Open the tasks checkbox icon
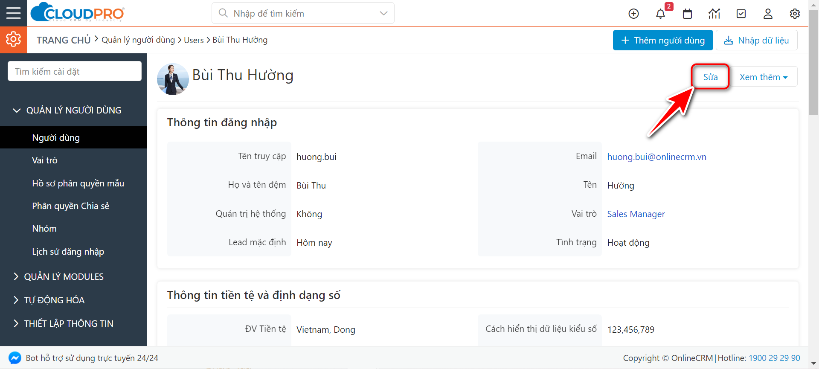 tap(741, 14)
